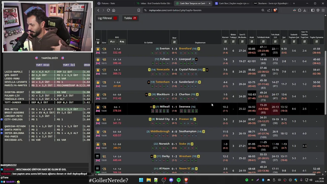Open Lig Filtresi filter button

coord(107,18)
